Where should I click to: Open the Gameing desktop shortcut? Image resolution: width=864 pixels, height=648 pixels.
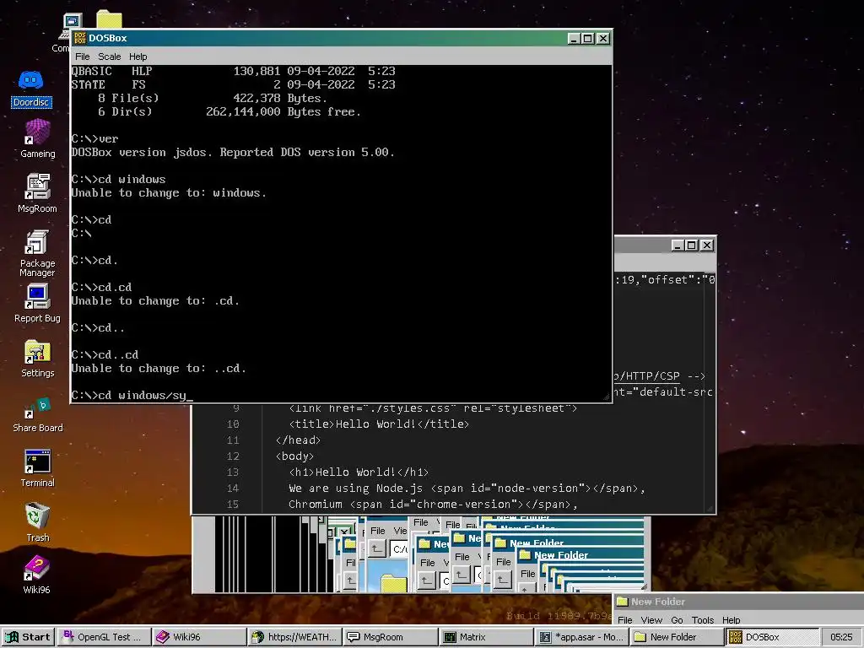tap(37, 139)
